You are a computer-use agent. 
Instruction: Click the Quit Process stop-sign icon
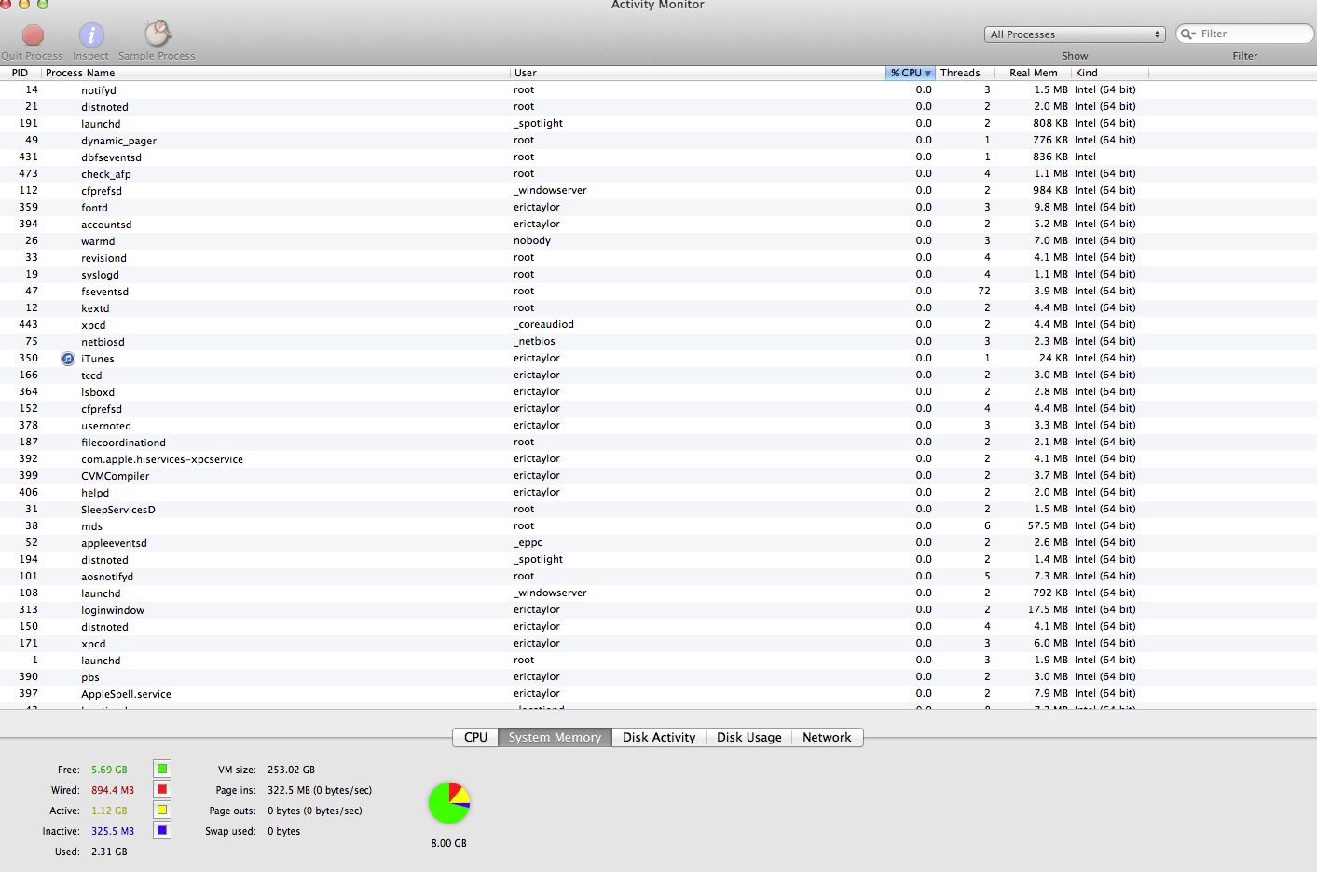point(34,35)
